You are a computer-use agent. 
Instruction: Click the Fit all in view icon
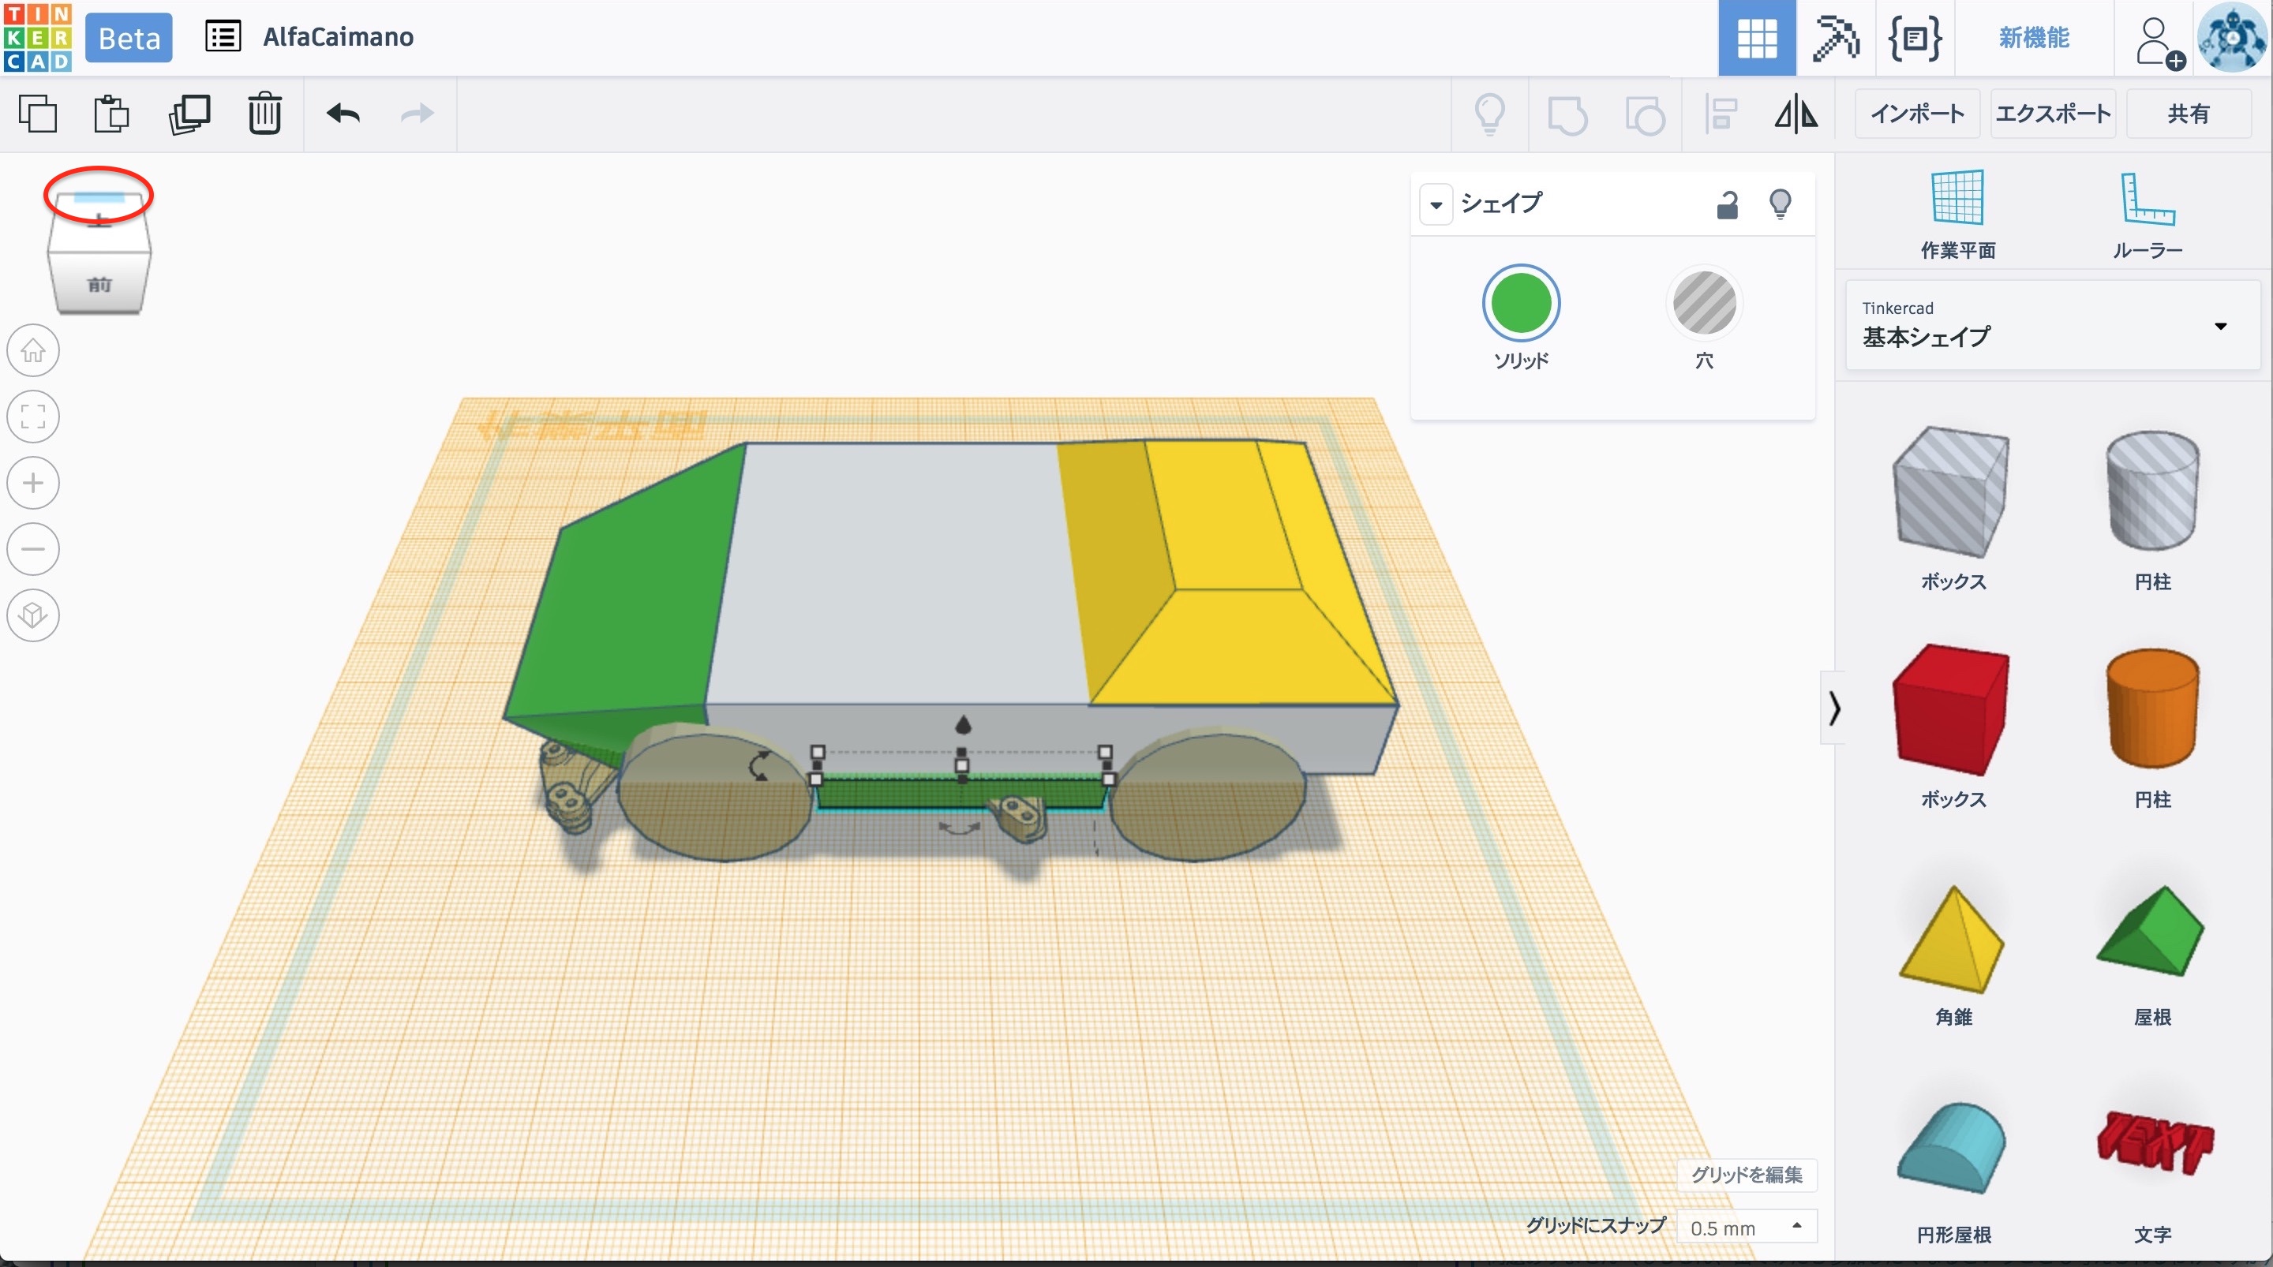tap(33, 417)
